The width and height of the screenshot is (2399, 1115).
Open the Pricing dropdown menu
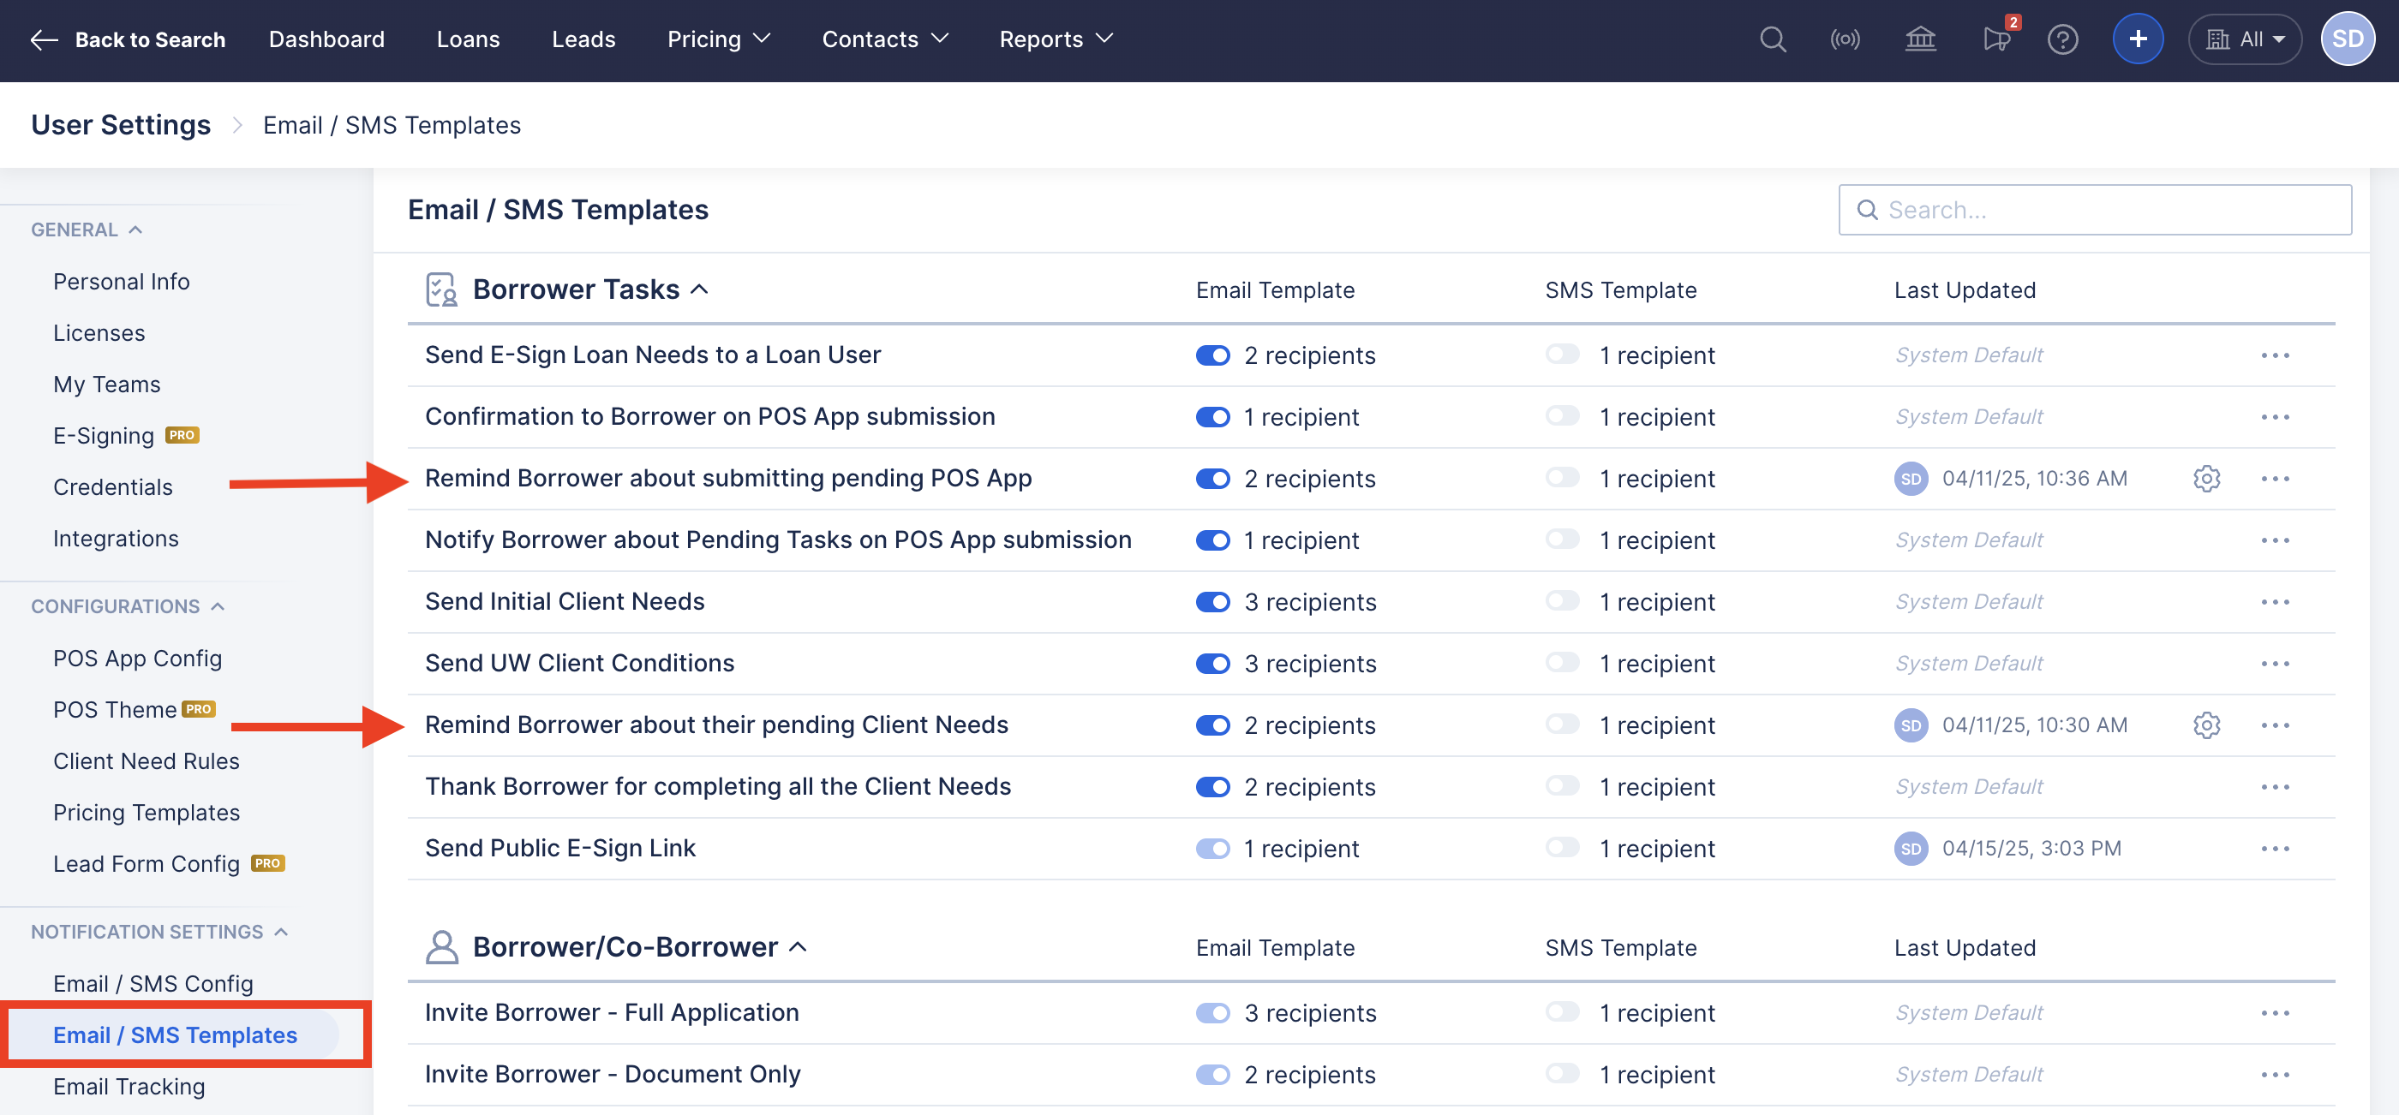718,39
